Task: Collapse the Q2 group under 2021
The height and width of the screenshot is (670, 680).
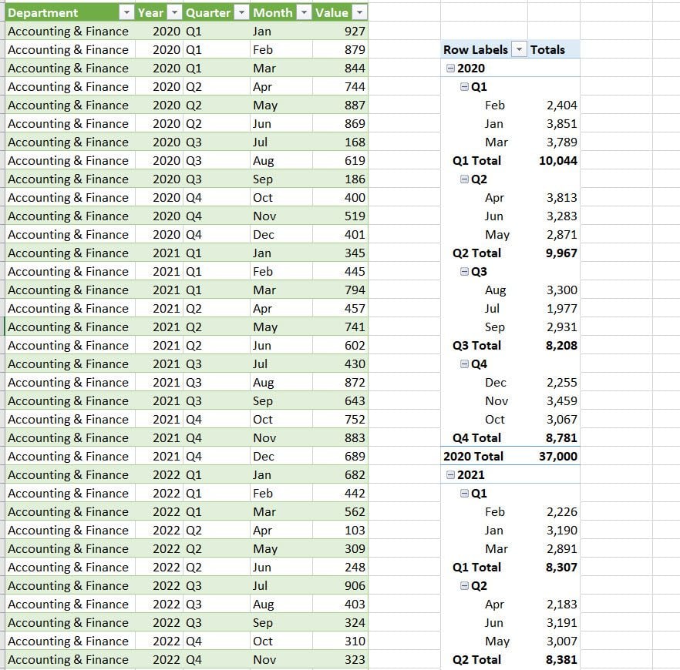Action: pos(464,585)
